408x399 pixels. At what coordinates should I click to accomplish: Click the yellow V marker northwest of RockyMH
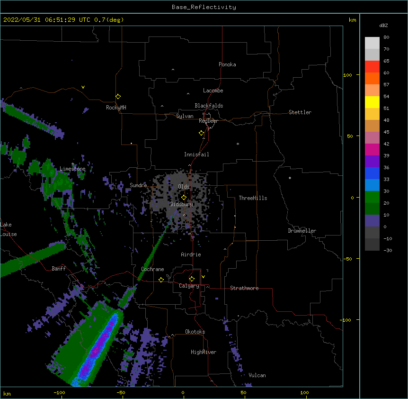click(x=83, y=87)
